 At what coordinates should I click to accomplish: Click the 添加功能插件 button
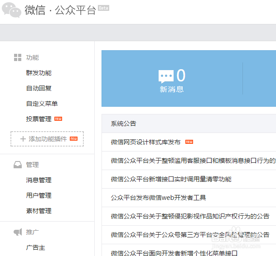(47, 139)
